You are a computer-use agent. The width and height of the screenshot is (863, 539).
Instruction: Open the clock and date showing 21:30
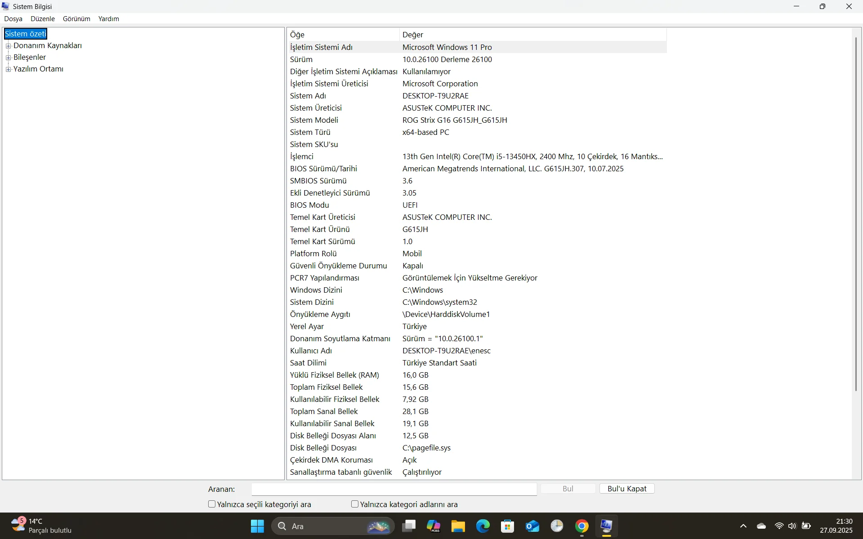point(836,526)
